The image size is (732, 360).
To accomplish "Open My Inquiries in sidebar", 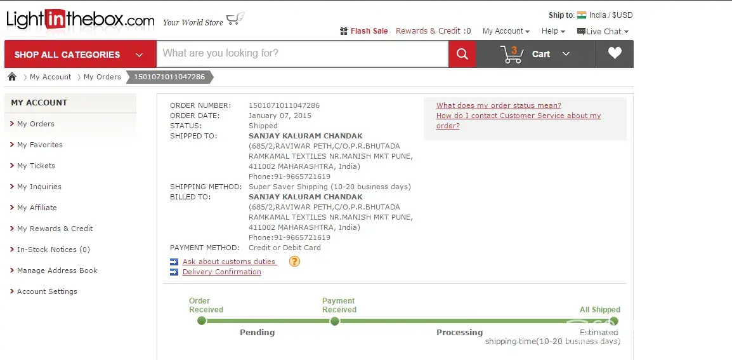I will (x=39, y=187).
